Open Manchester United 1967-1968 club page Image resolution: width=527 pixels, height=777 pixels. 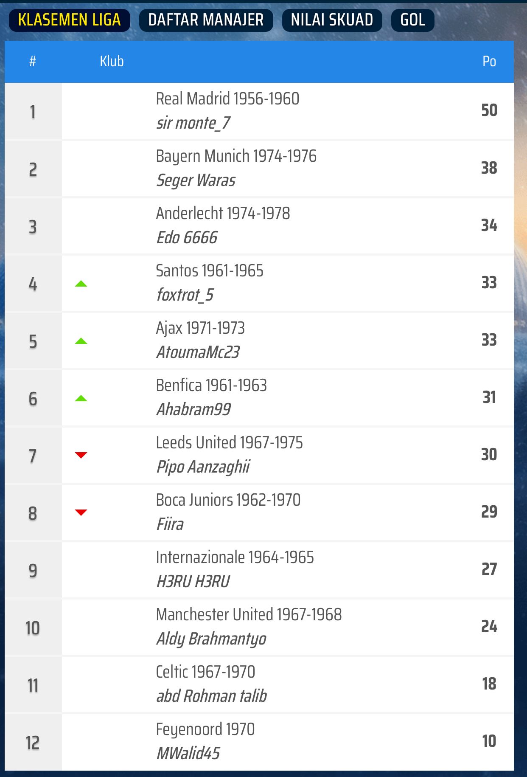click(249, 615)
